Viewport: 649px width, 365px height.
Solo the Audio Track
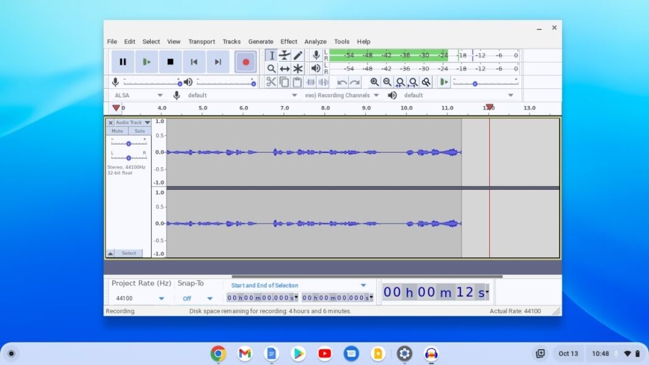(x=140, y=130)
